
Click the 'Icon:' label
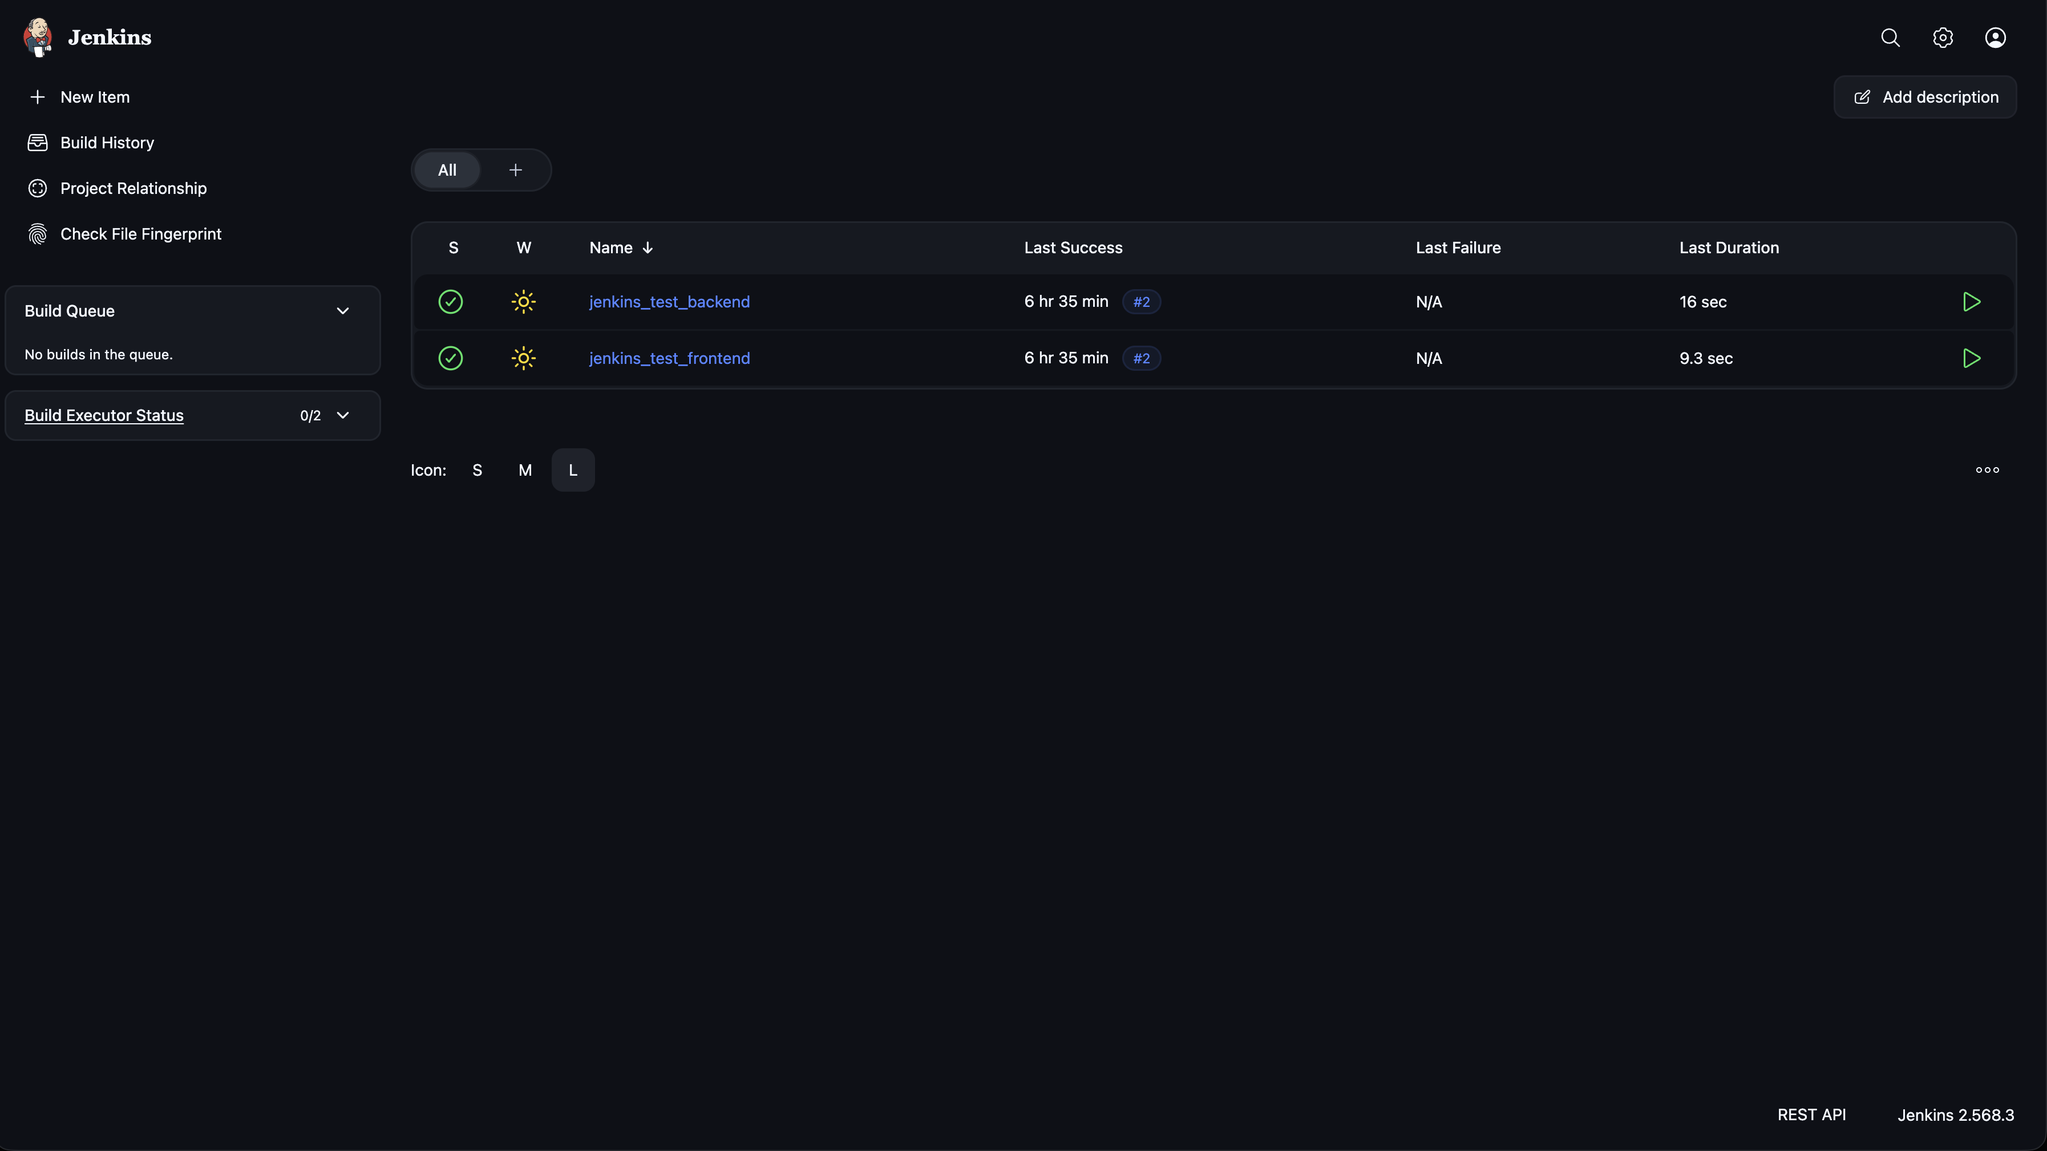coord(428,470)
